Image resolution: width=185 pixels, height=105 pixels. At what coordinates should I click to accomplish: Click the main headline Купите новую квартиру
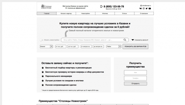point(95,25)
